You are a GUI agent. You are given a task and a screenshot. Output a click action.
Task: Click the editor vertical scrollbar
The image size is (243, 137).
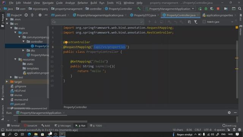[x=237, y=69]
